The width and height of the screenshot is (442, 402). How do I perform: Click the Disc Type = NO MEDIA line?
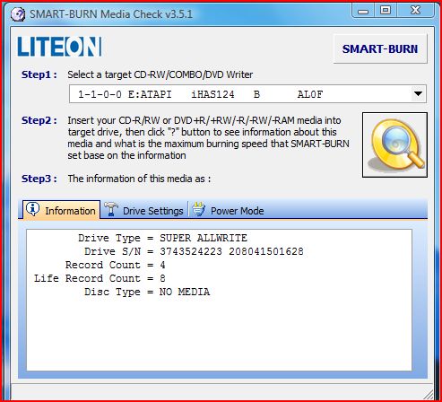(x=147, y=292)
